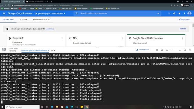The image size is (194, 109).
Task: Open the Google Cloud navigation hamburger menu
Action: click(4, 13)
